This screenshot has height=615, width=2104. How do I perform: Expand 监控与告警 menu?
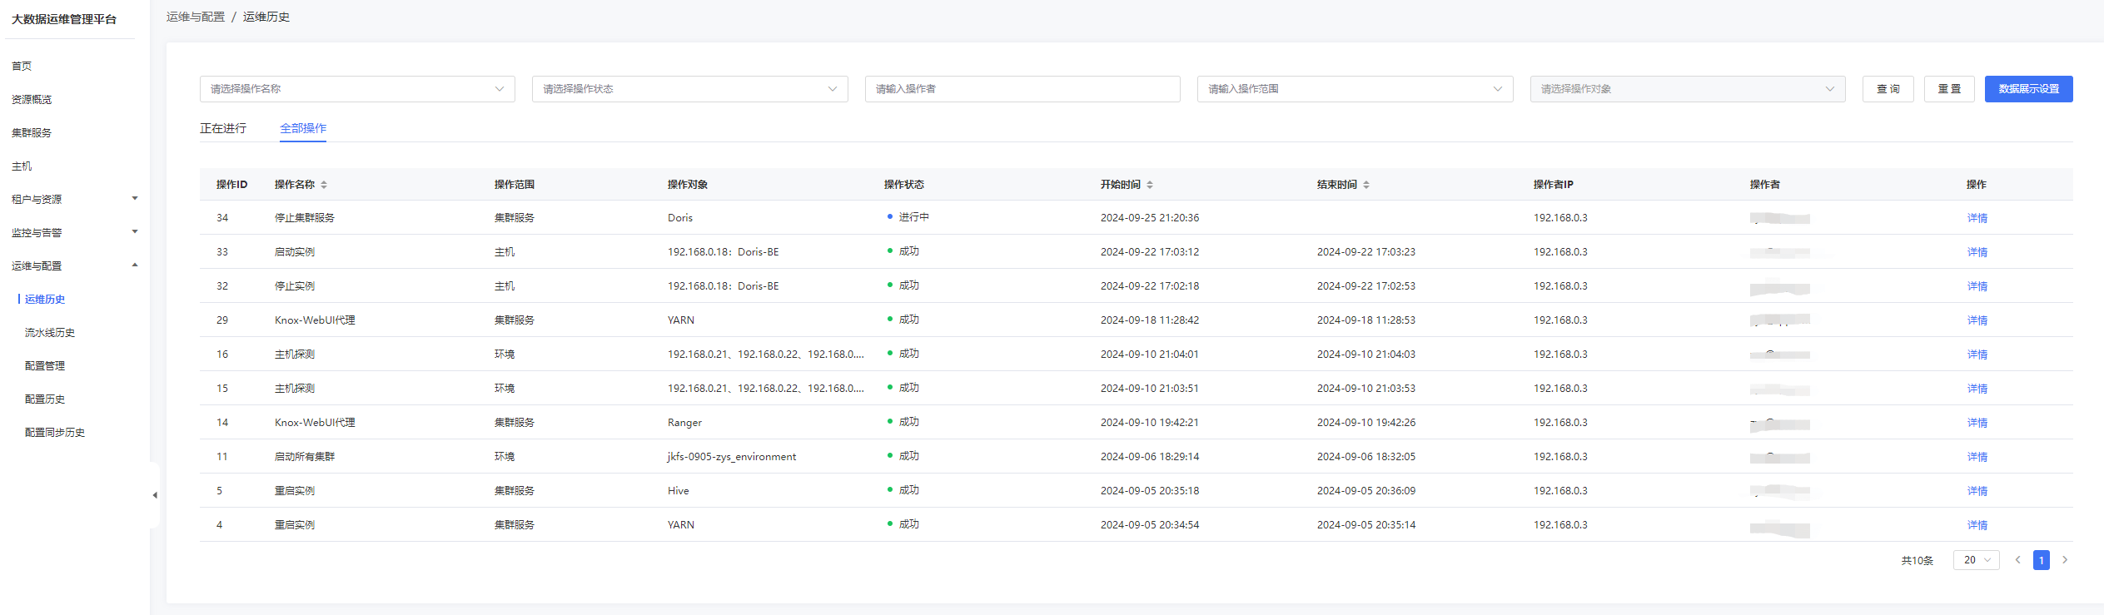73,232
